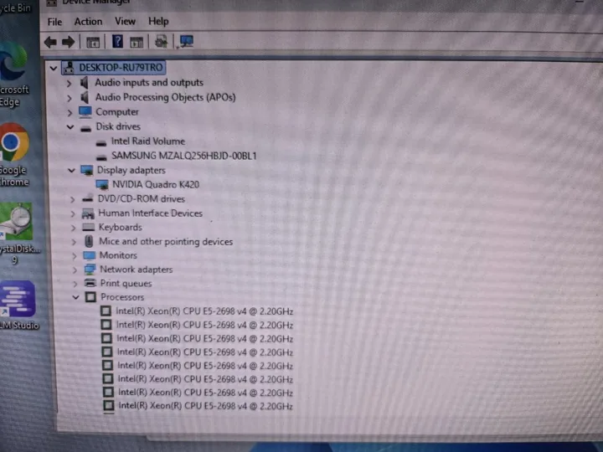Collapse the Disk drives category
The image size is (603, 452).
point(70,127)
